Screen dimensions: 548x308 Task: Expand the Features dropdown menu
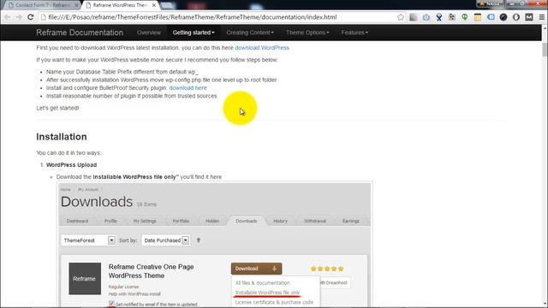tap(354, 33)
